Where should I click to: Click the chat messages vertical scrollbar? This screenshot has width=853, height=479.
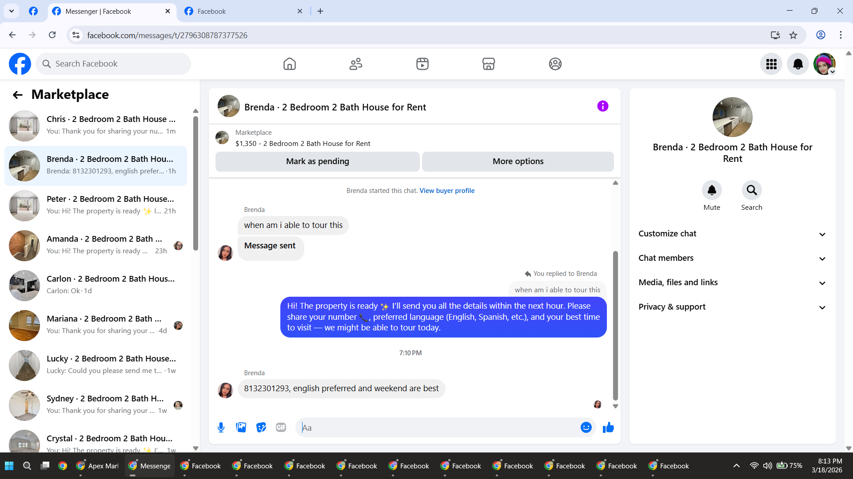click(x=615, y=326)
